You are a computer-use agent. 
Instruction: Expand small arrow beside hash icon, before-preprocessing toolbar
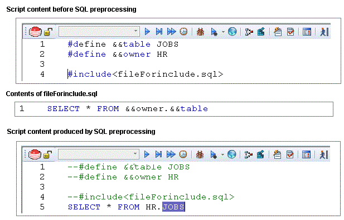pos(223,32)
